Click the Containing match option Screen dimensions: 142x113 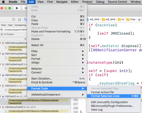coord(20,25)
